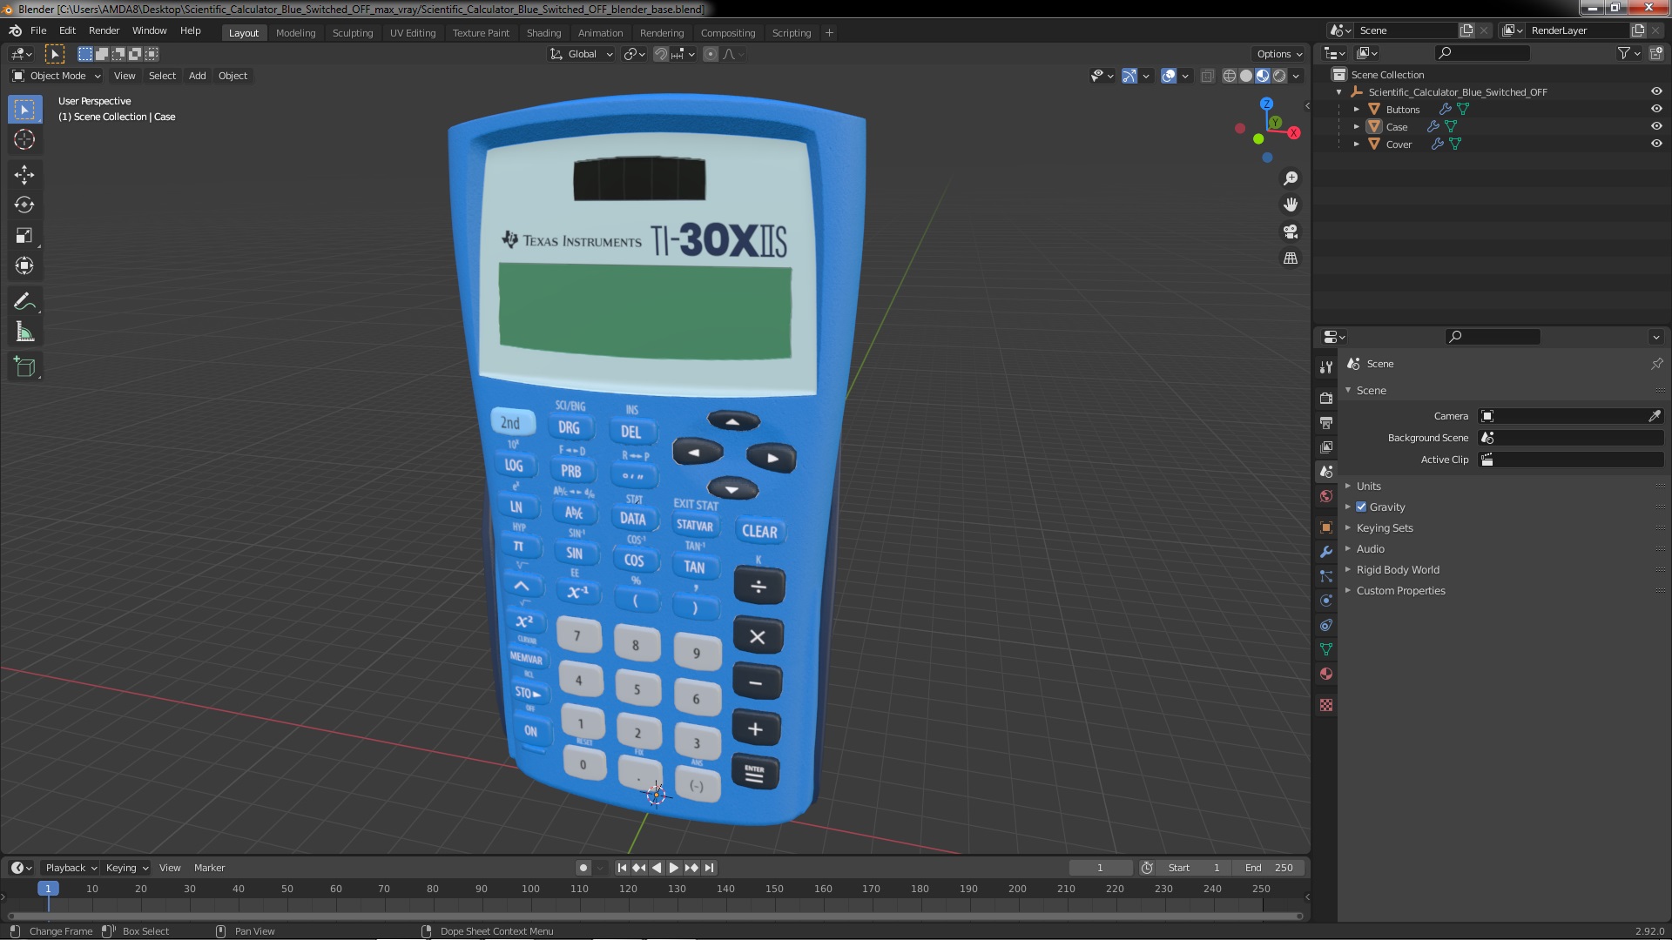Select the Annotate tool
The width and height of the screenshot is (1672, 940).
(24, 302)
